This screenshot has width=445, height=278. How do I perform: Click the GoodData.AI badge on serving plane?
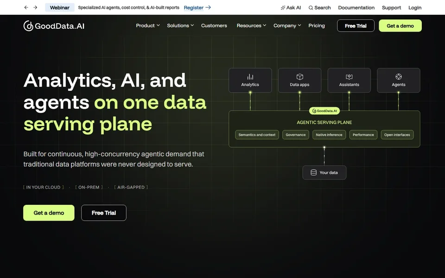[324, 111]
